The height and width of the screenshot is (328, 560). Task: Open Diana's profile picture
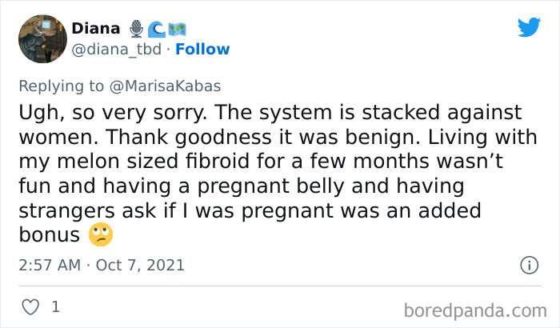click(x=42, y=38)
